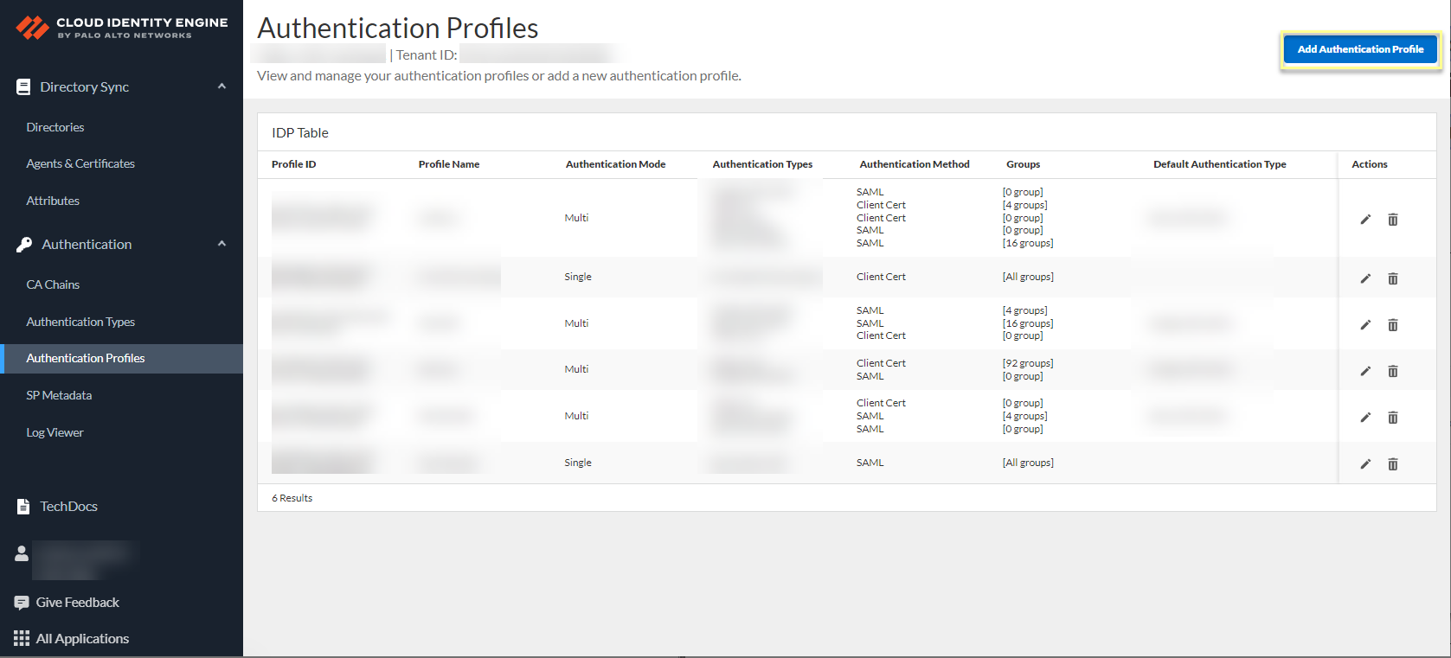
Task: Collapse the Directory Sync section
Action: (222, 86)
